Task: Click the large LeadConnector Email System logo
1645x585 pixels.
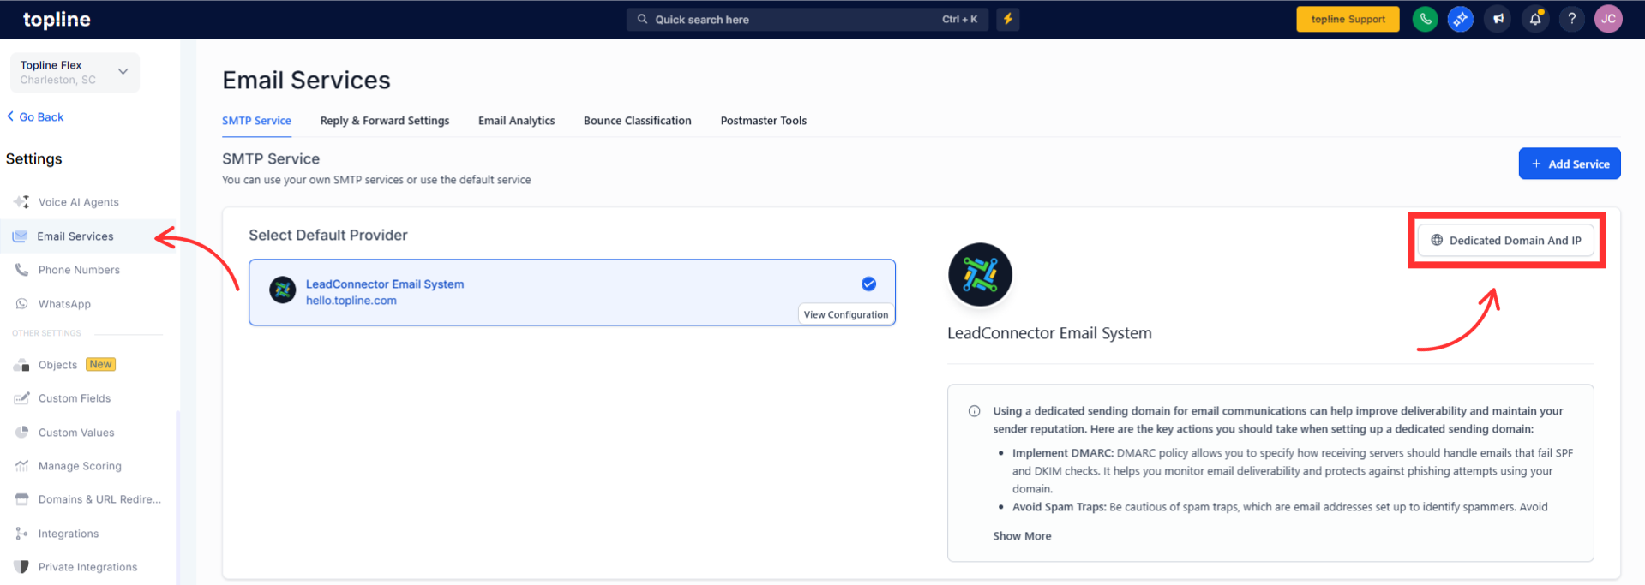Action: tap(980, 275)
